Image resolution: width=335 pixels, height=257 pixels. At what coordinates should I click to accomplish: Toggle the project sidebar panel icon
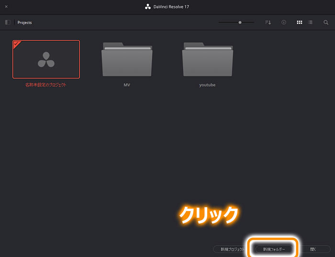[8, 22]
